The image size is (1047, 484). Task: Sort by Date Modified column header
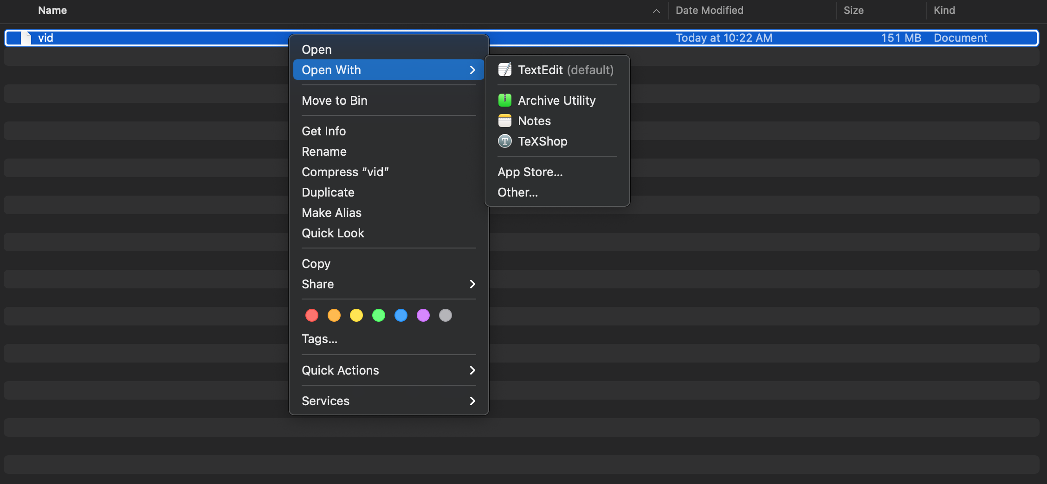click(x=709, y=10)
